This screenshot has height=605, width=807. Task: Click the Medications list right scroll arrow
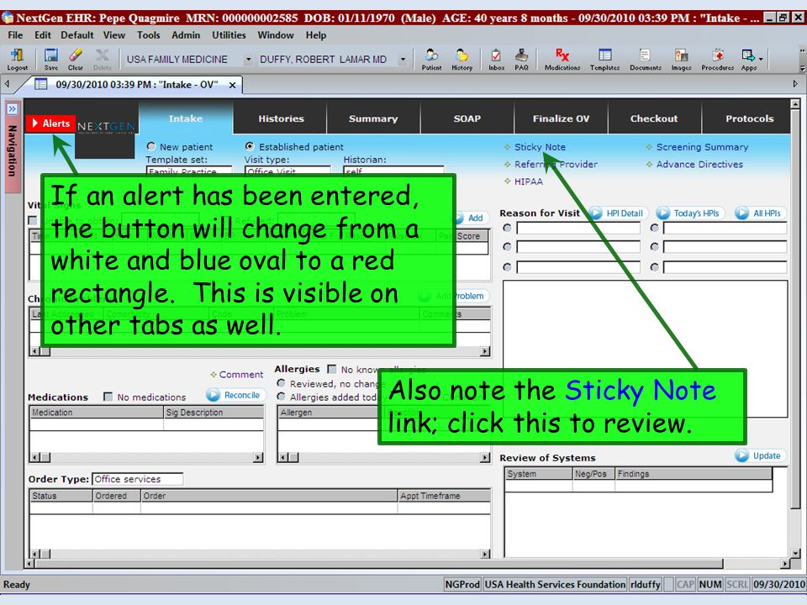[x=258, y=457]
